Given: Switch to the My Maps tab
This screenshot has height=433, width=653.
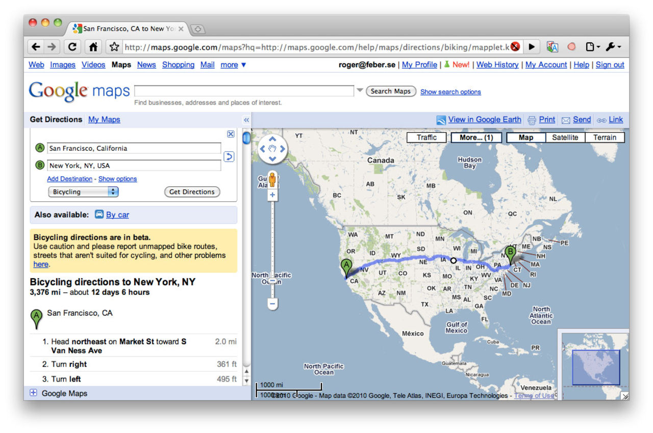Looking at the screenshot, I should tap(104, 119).
